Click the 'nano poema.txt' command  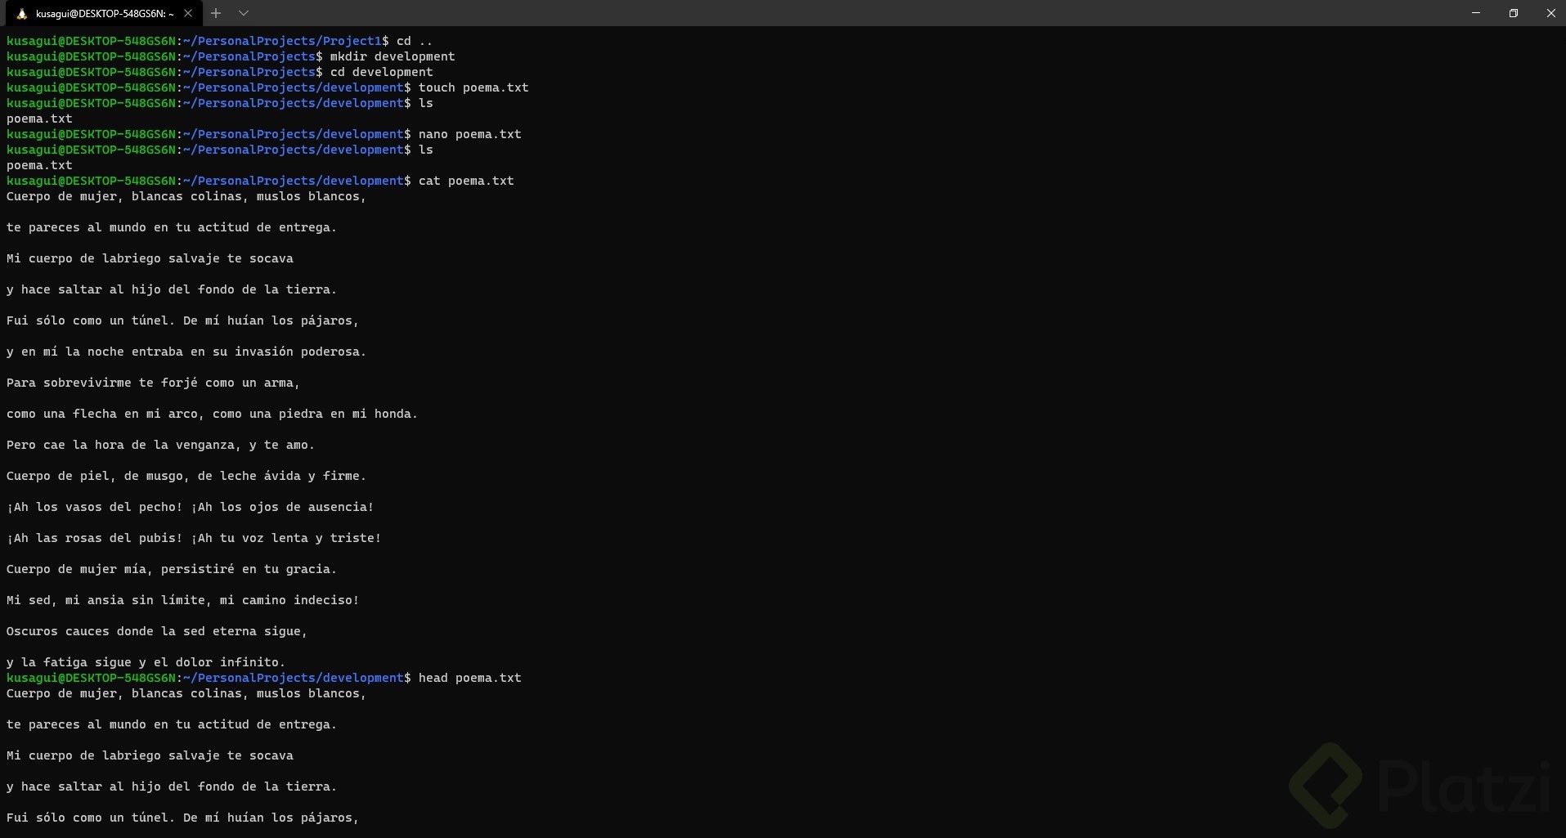(470, 134)
